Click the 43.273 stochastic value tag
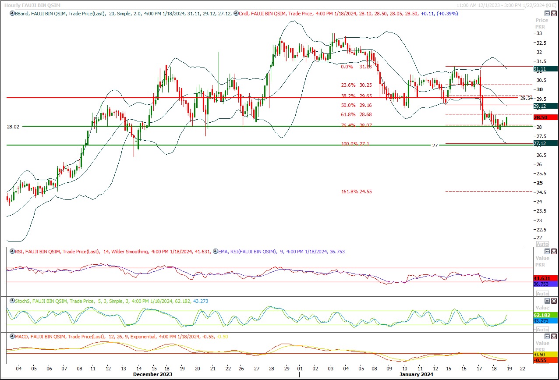The width and height of the screenshot is (559, 380). [545, 321]
